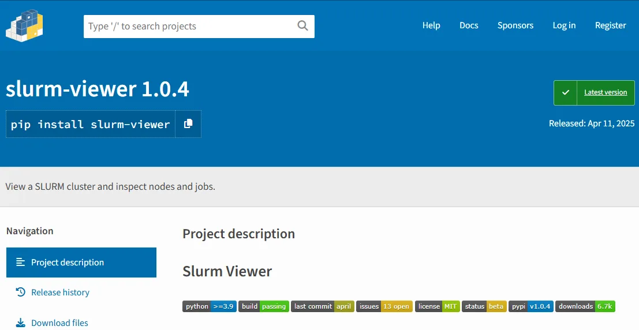Click the Download files arrow icon
Screen dimensions: 639x330
point(21,323)
